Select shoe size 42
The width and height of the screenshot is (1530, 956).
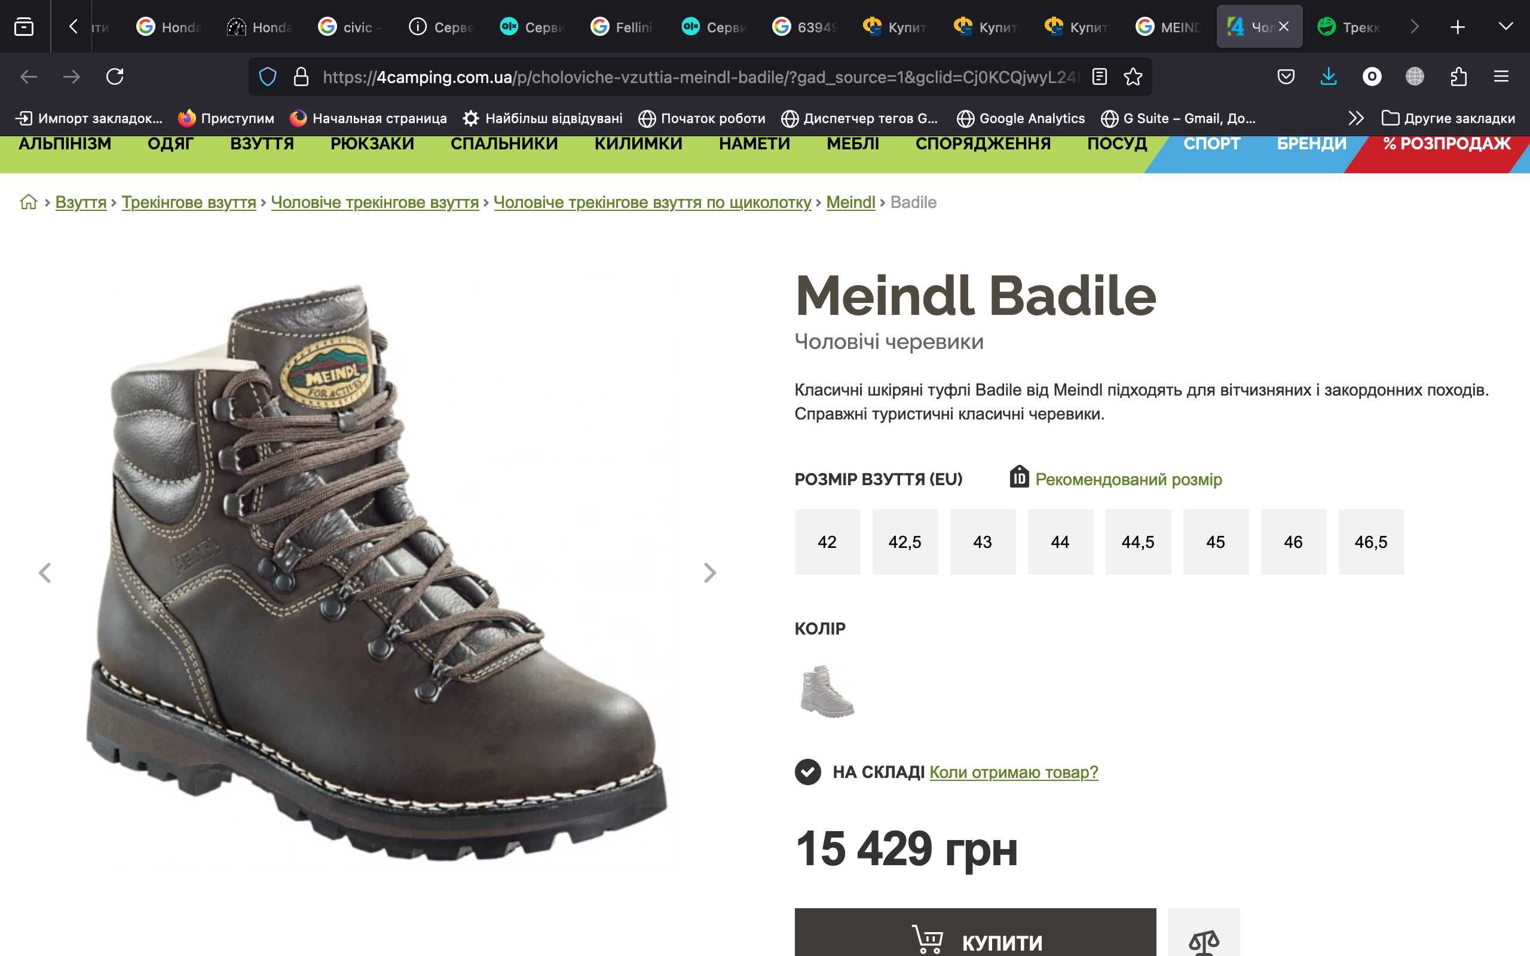click(x=827, y=542)
